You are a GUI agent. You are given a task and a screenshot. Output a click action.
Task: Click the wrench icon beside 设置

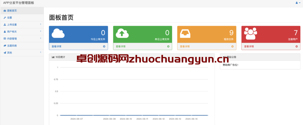pyautogui.click(x=5, y=18)
